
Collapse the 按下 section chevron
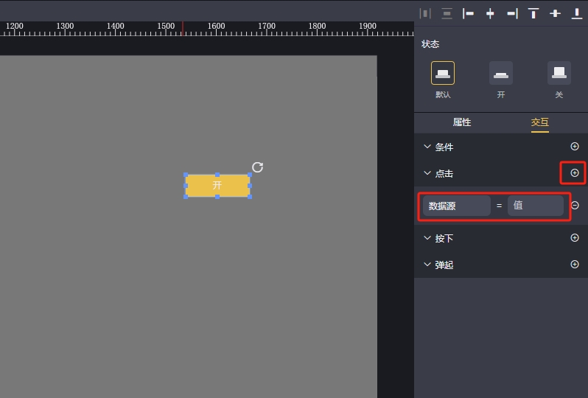(x=427, y=238)
